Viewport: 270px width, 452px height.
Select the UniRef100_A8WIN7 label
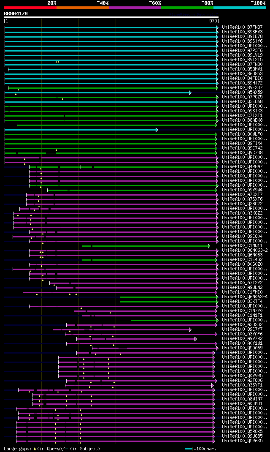242,399
